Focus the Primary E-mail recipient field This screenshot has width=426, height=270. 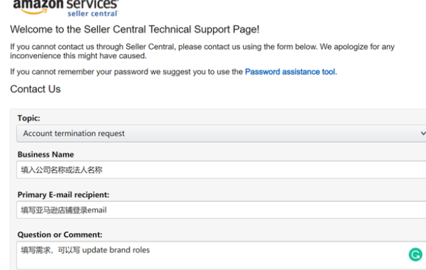(221, 210)
